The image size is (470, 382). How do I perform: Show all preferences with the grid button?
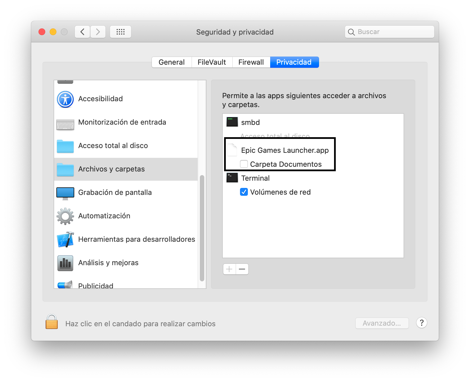[121, 32]
